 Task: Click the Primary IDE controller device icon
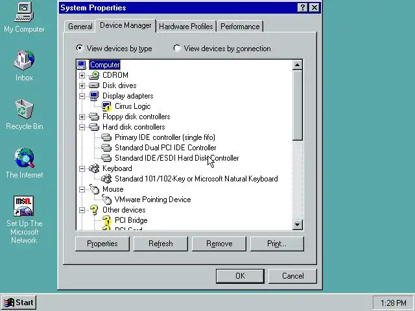[x=106, y=137]
